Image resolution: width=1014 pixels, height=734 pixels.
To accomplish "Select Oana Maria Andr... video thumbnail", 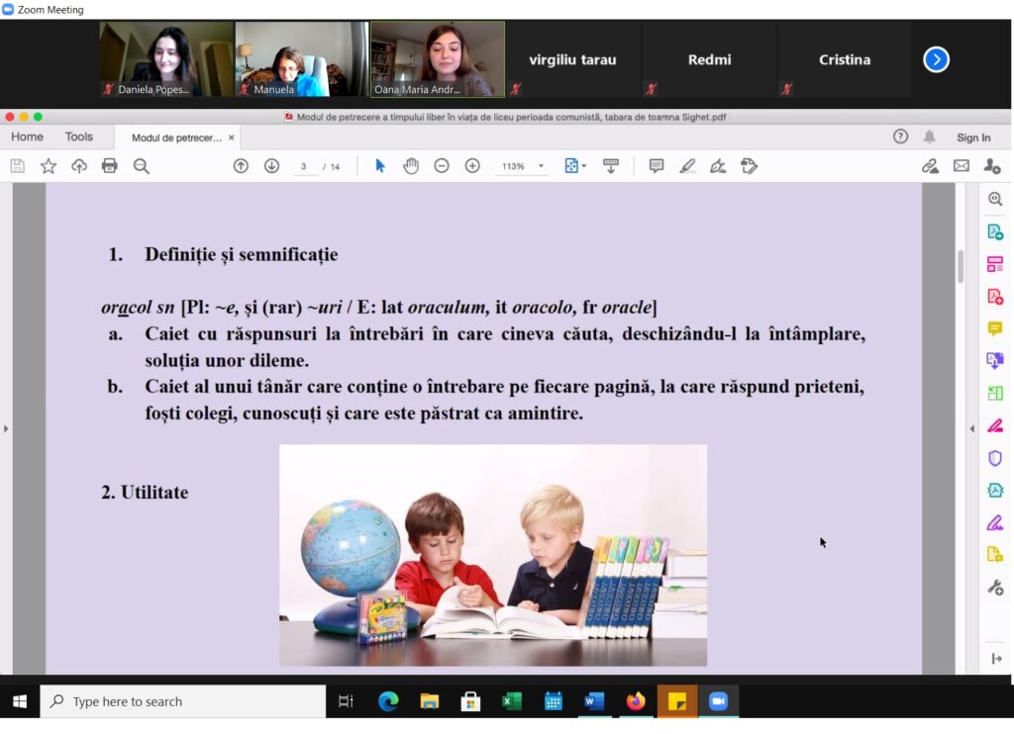I will pos(437,58).
